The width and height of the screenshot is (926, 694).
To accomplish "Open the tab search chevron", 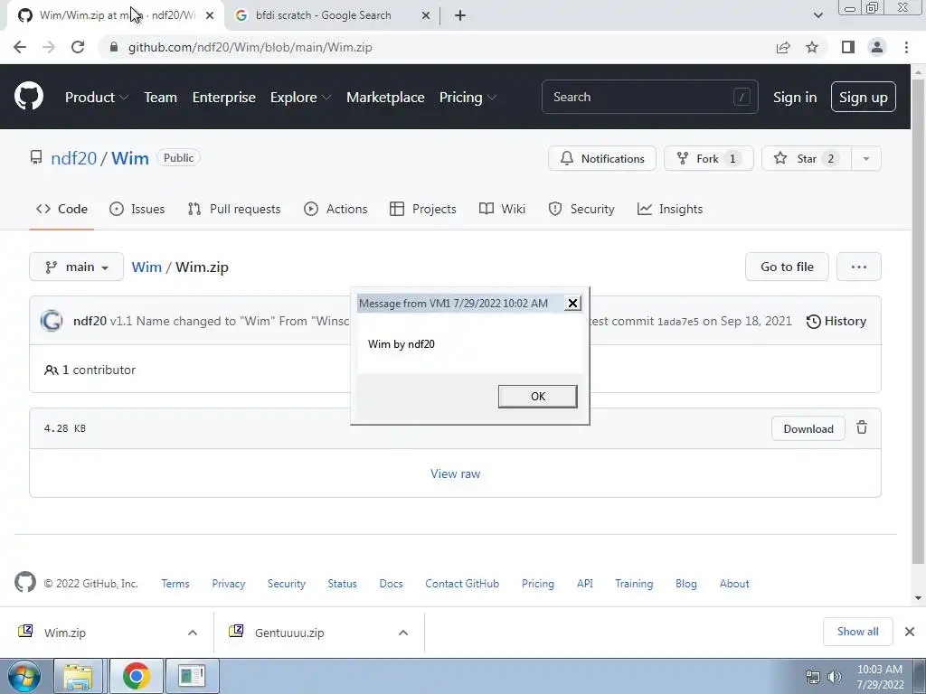I will [x=817, y=15].
